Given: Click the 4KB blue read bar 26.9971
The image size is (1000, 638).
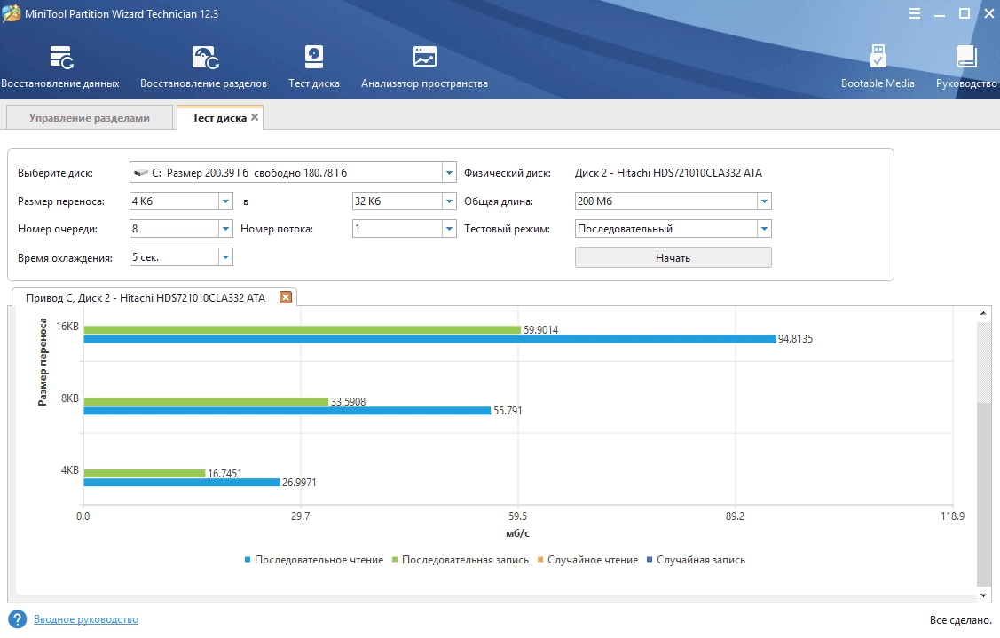Looking at the screenshot, I should (x=182, y=483).
